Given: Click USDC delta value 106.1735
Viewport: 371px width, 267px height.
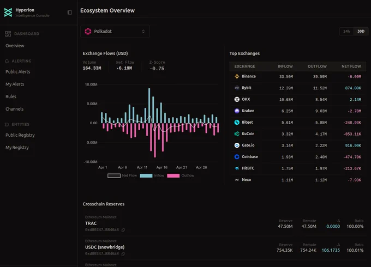Looking at the screenshot, I should point(331,250).
